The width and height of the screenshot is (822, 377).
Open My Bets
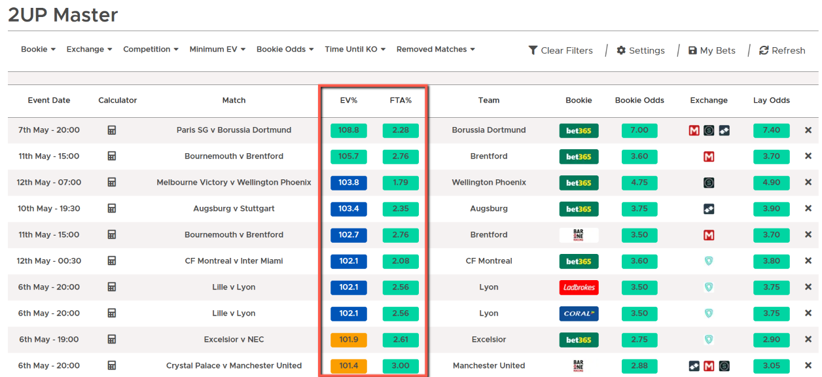(x=712, y=50)
